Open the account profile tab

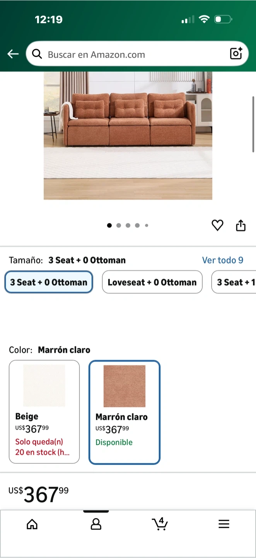(96, 524)
